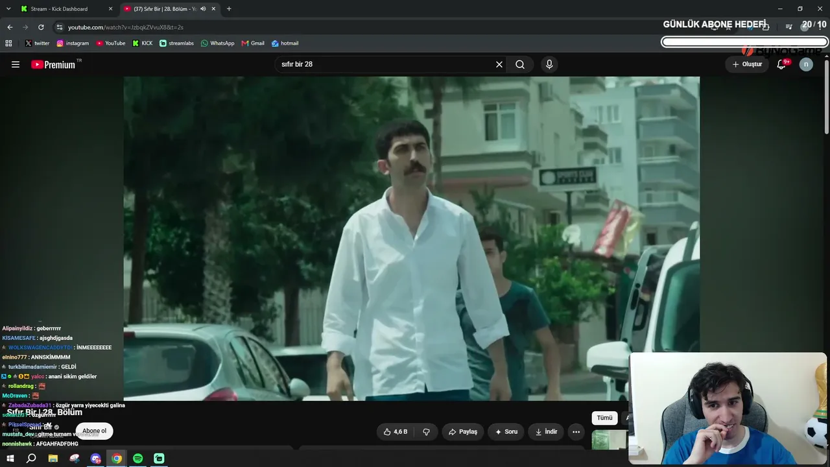Select the Tümü filter chip
Image resolution: width=830 pixels, height=467 pixels.
(x=604, y=418)
